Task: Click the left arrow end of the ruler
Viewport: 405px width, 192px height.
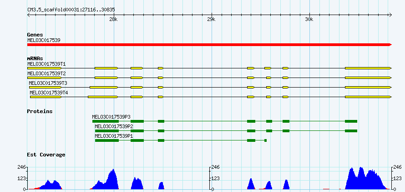Action: pos(29,15)
